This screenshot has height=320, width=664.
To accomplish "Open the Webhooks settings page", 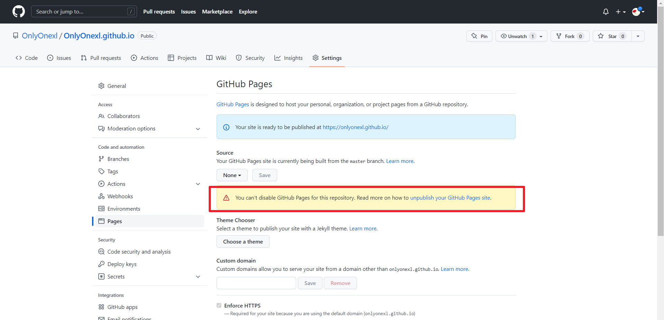I will pyautogui.click(x=120, y=196).
